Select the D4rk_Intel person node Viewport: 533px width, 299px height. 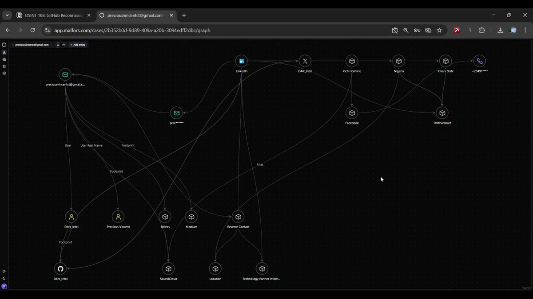pos(71,217)
